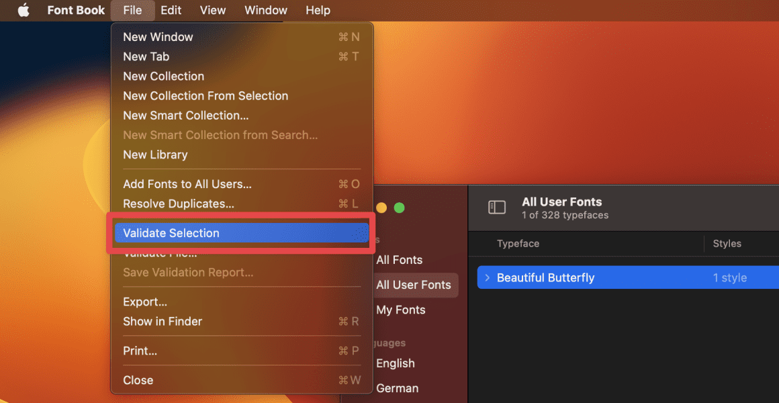Viewport: 779px width, 403px height.
Task: Open the View menu
Action: point(212,10)
